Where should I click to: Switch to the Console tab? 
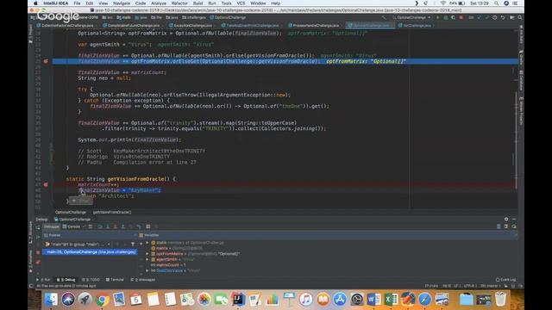(72, 226)
